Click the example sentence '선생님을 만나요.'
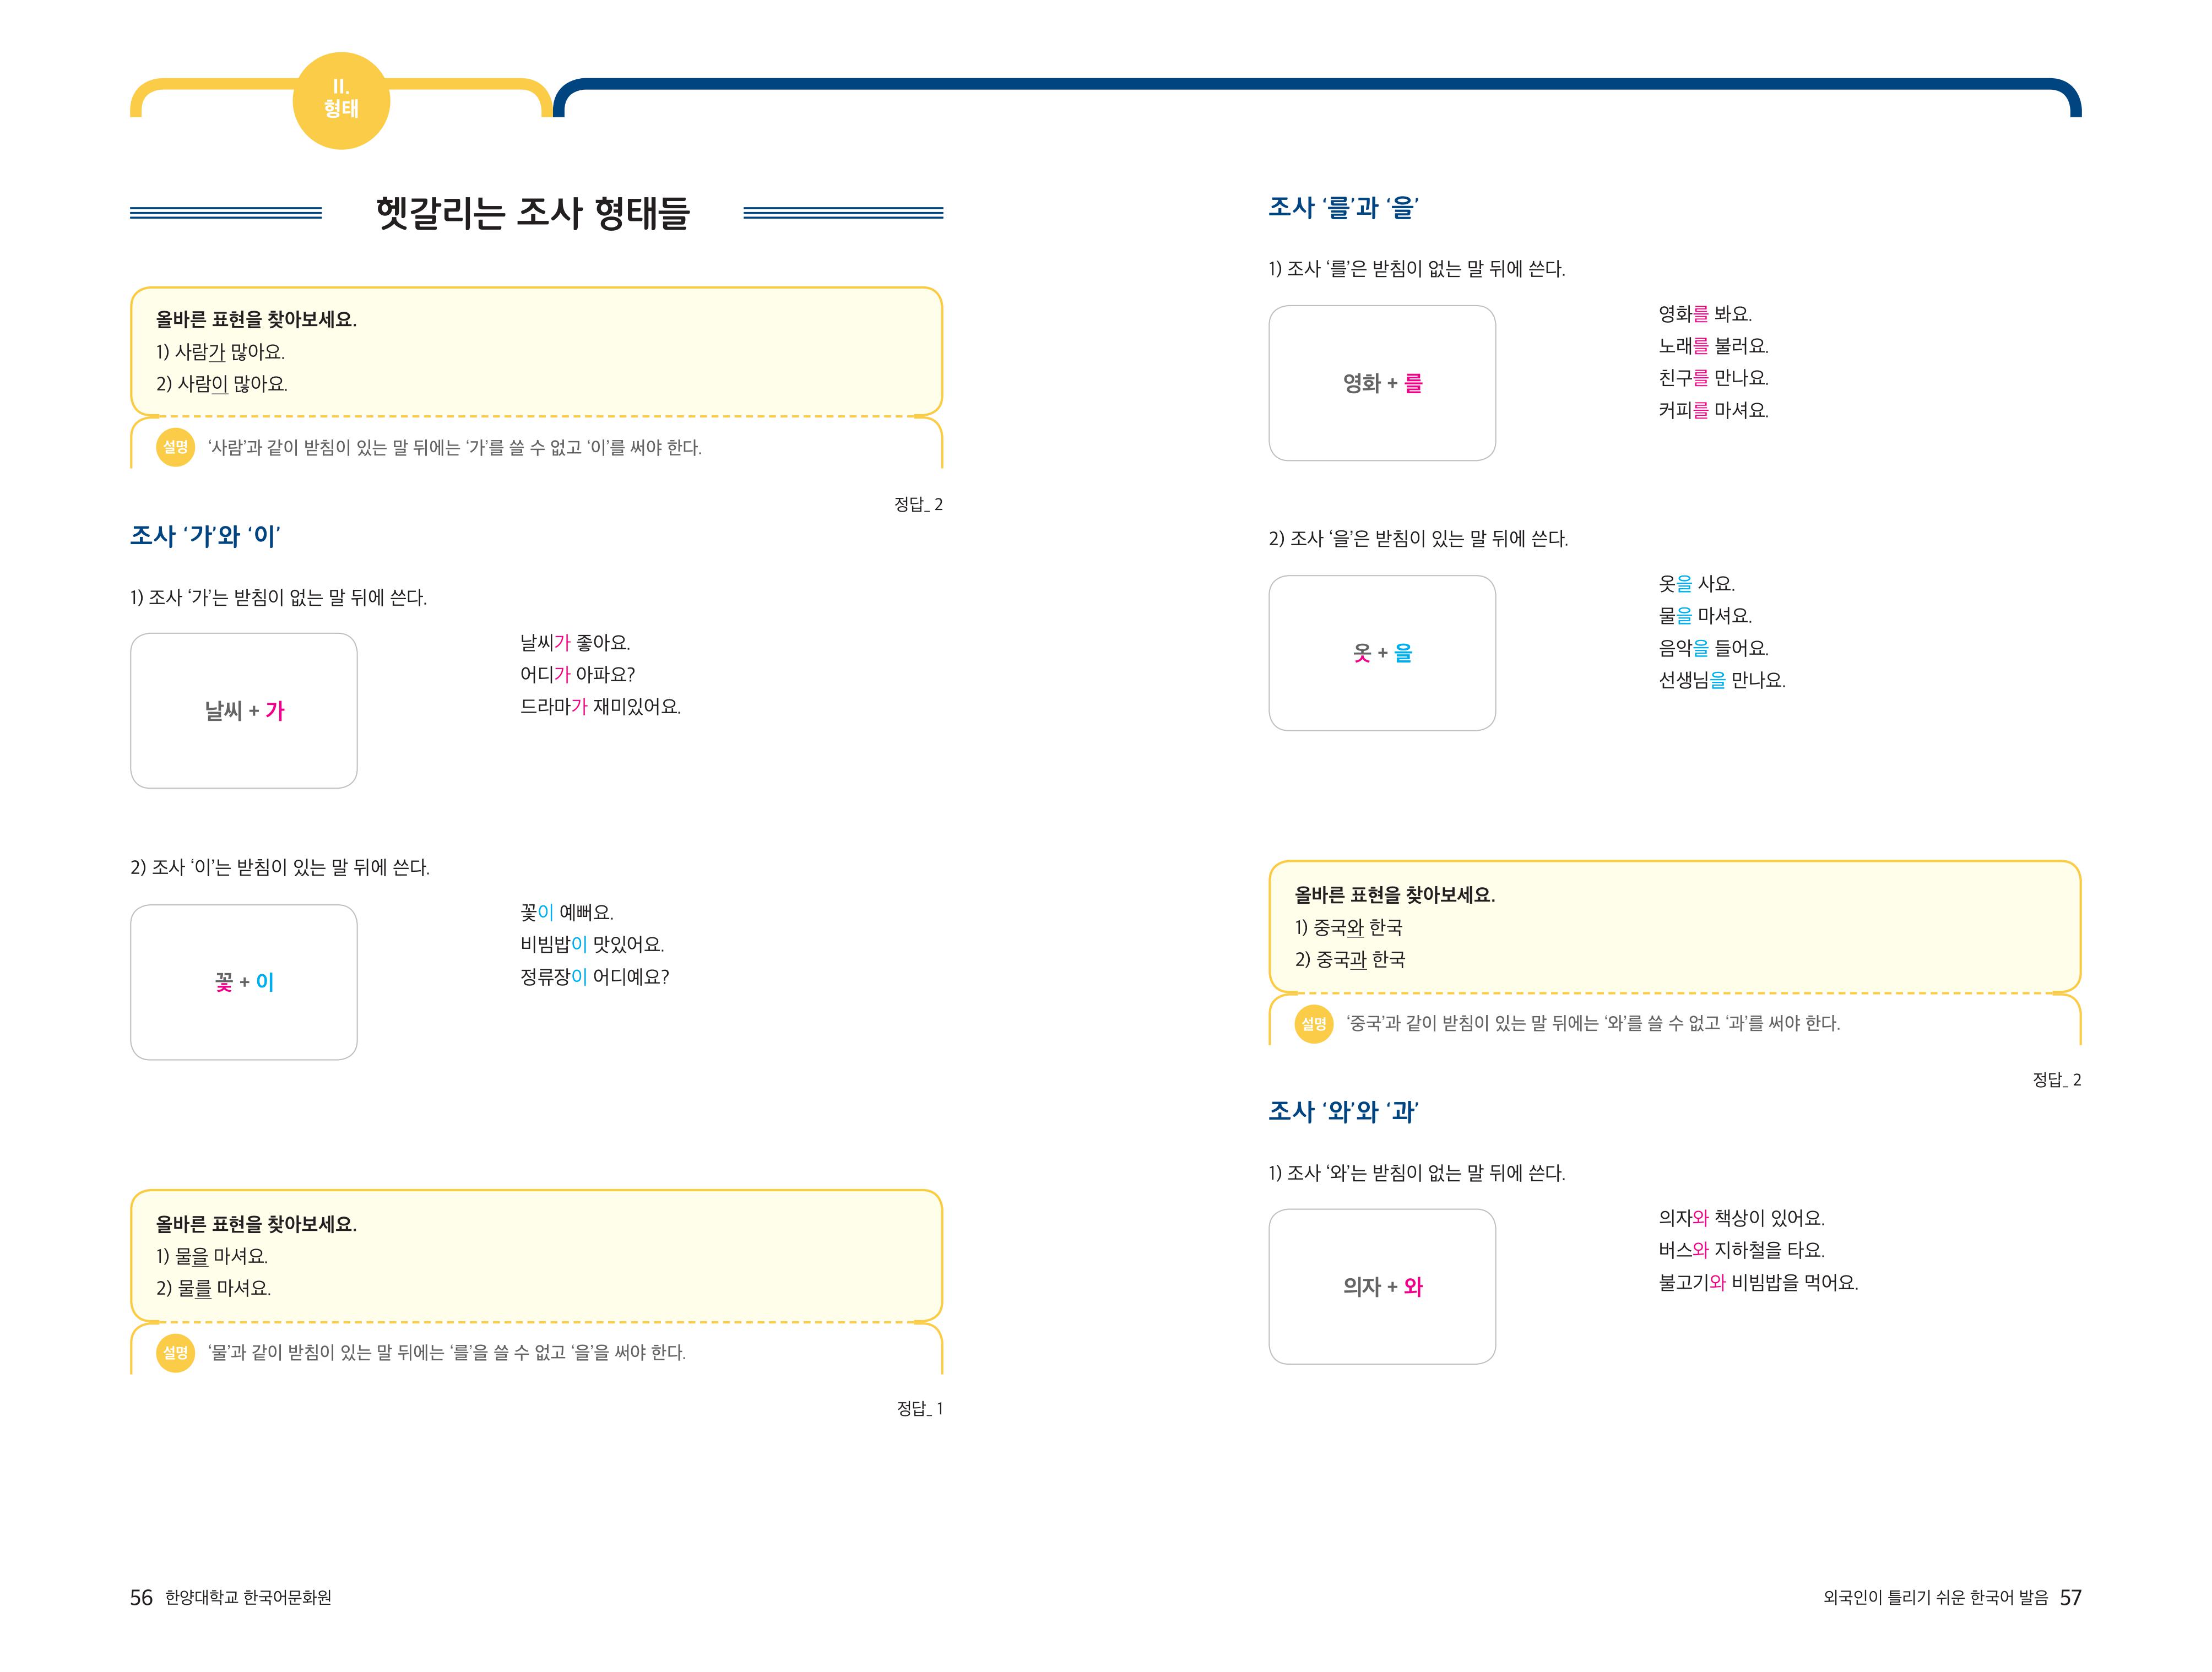Viewport: 2212px width, 1672px height. [1721, 680]
